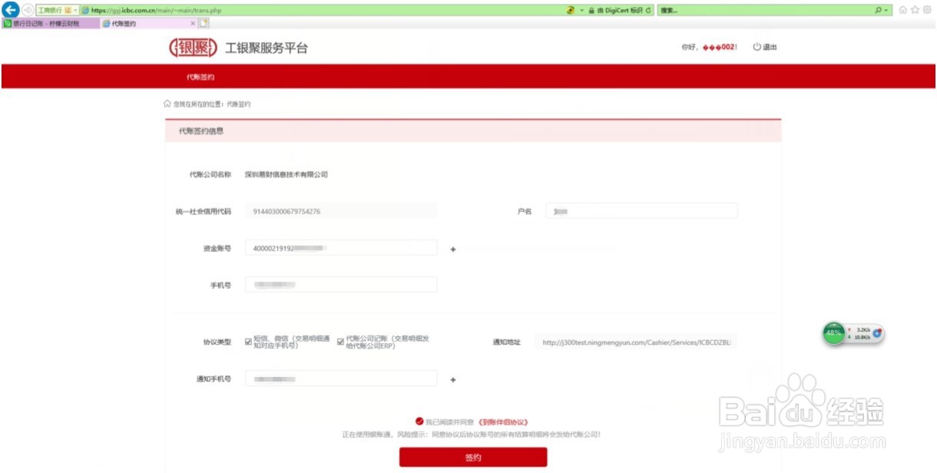The width and height of the screenshot is (937, 473).
Task: Open the 《到账伴侣协议》 link
Action: tap(502, 422)
